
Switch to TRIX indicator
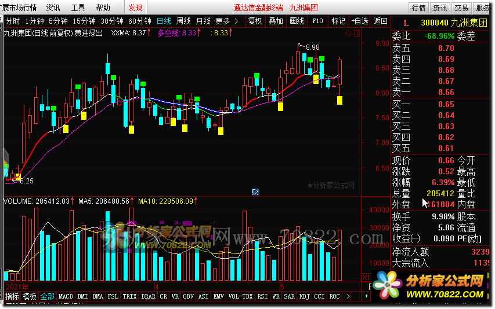pyautogui.click(x=130, y=296)
